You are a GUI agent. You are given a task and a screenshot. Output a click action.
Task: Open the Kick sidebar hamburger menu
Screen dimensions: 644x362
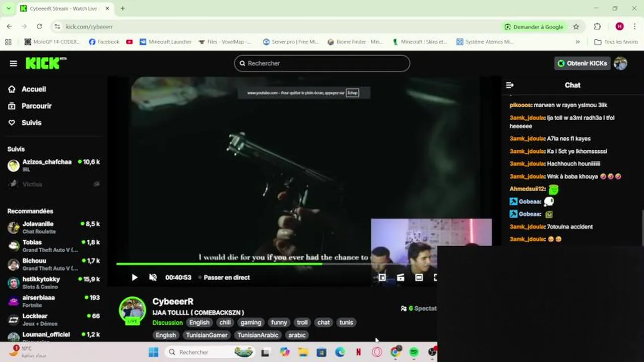point(14,63)
